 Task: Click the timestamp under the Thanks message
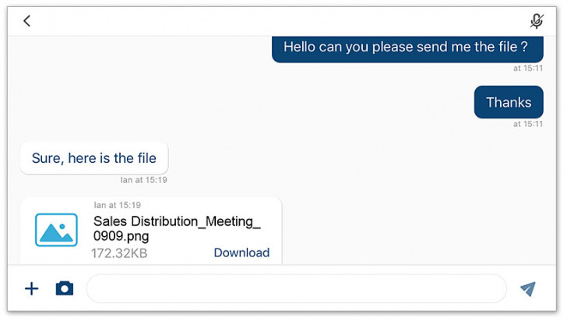coord(527,124)
